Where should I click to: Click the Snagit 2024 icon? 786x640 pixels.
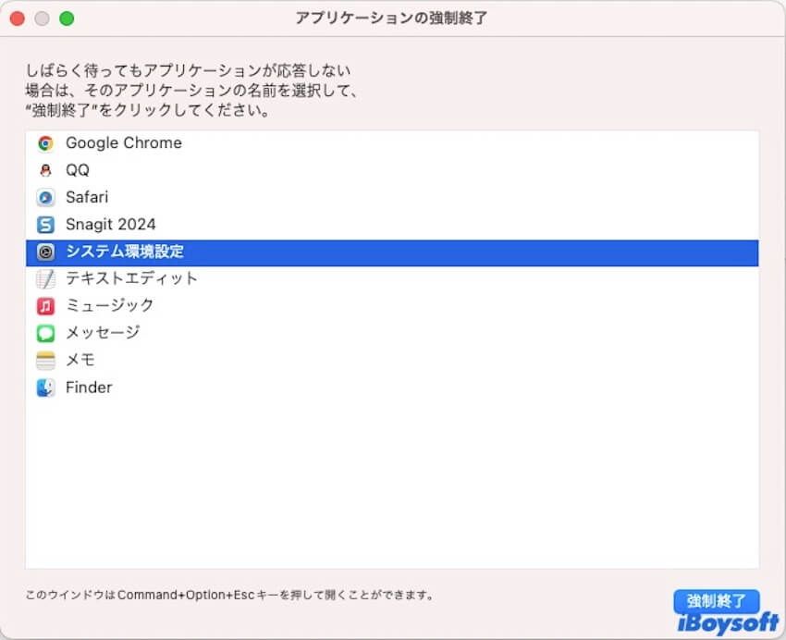[44, 224]
